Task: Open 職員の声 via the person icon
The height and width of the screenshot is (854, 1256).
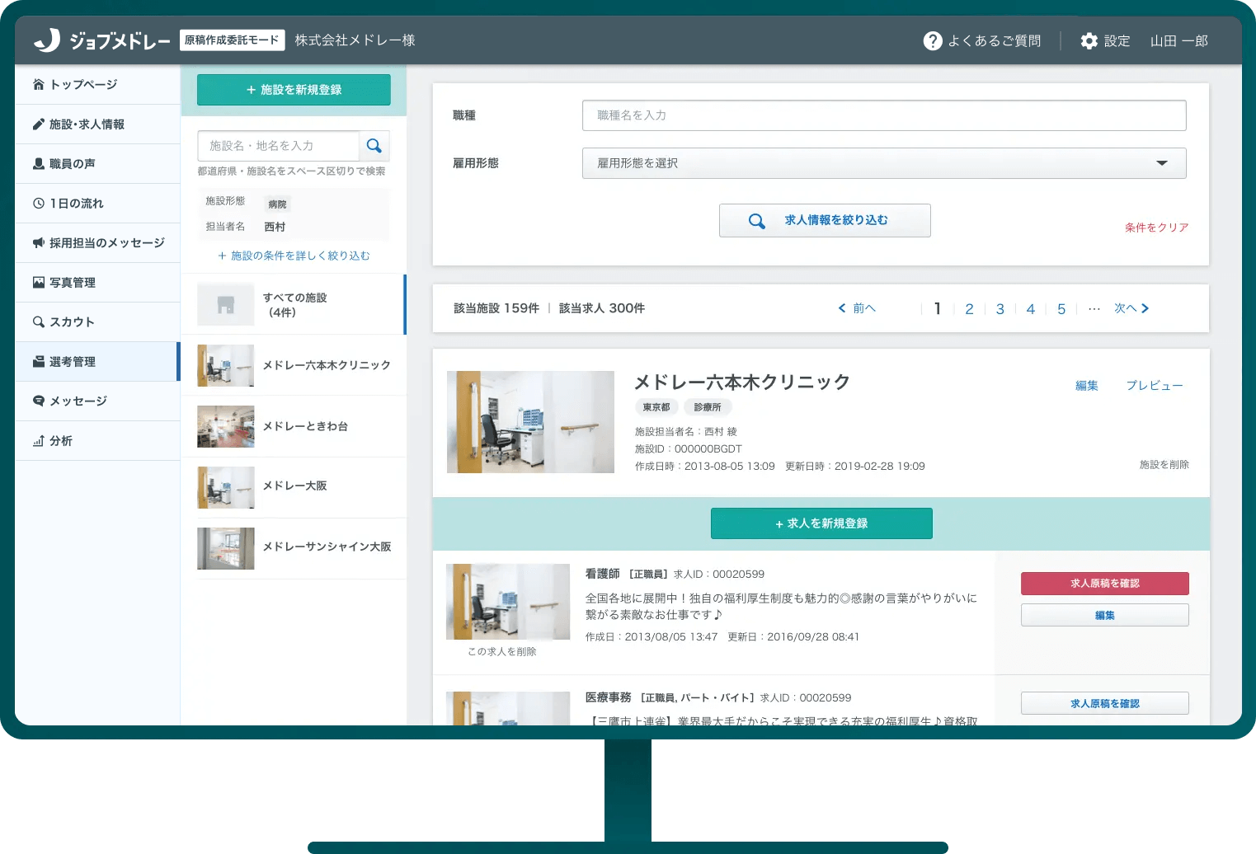Action: coord(38,163)
